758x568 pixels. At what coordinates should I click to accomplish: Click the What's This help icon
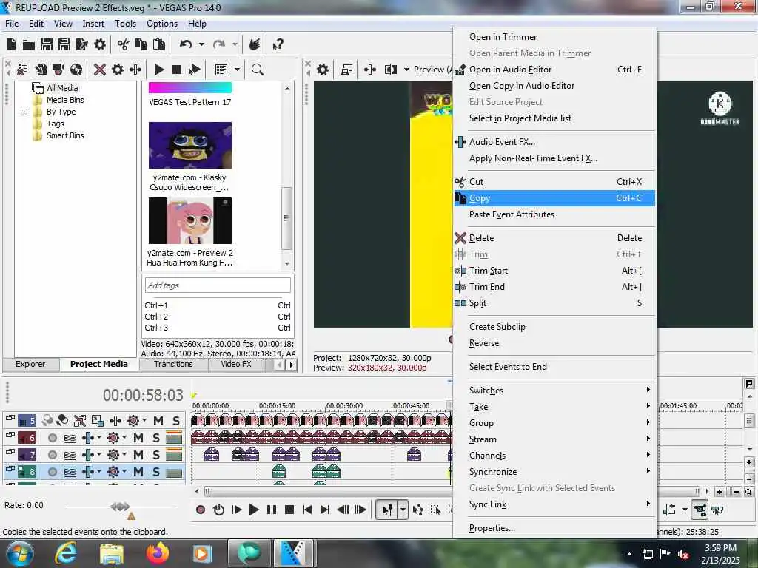(278, 45)
